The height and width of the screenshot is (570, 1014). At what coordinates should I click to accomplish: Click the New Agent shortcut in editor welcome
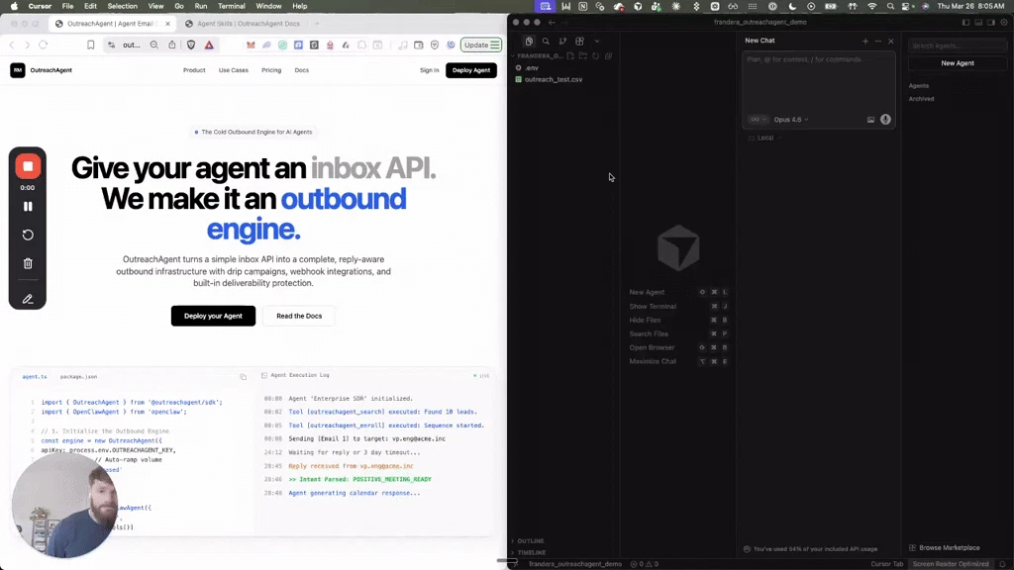click(x=677, y=292)
